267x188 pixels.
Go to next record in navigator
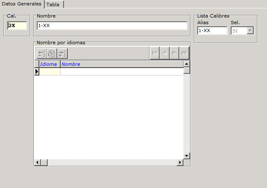click(174, 53)
